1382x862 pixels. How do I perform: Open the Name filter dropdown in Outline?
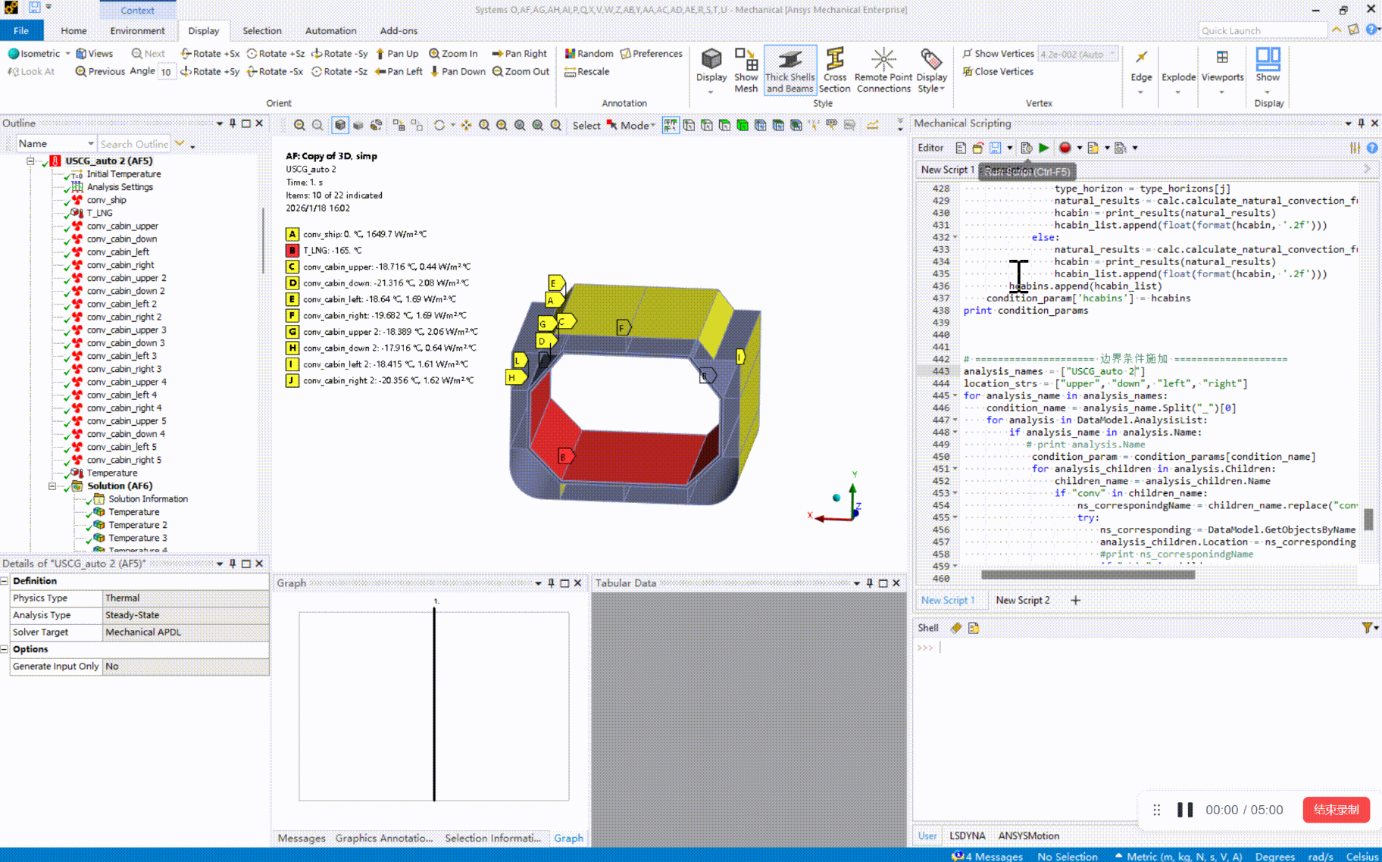click(90, 143)
